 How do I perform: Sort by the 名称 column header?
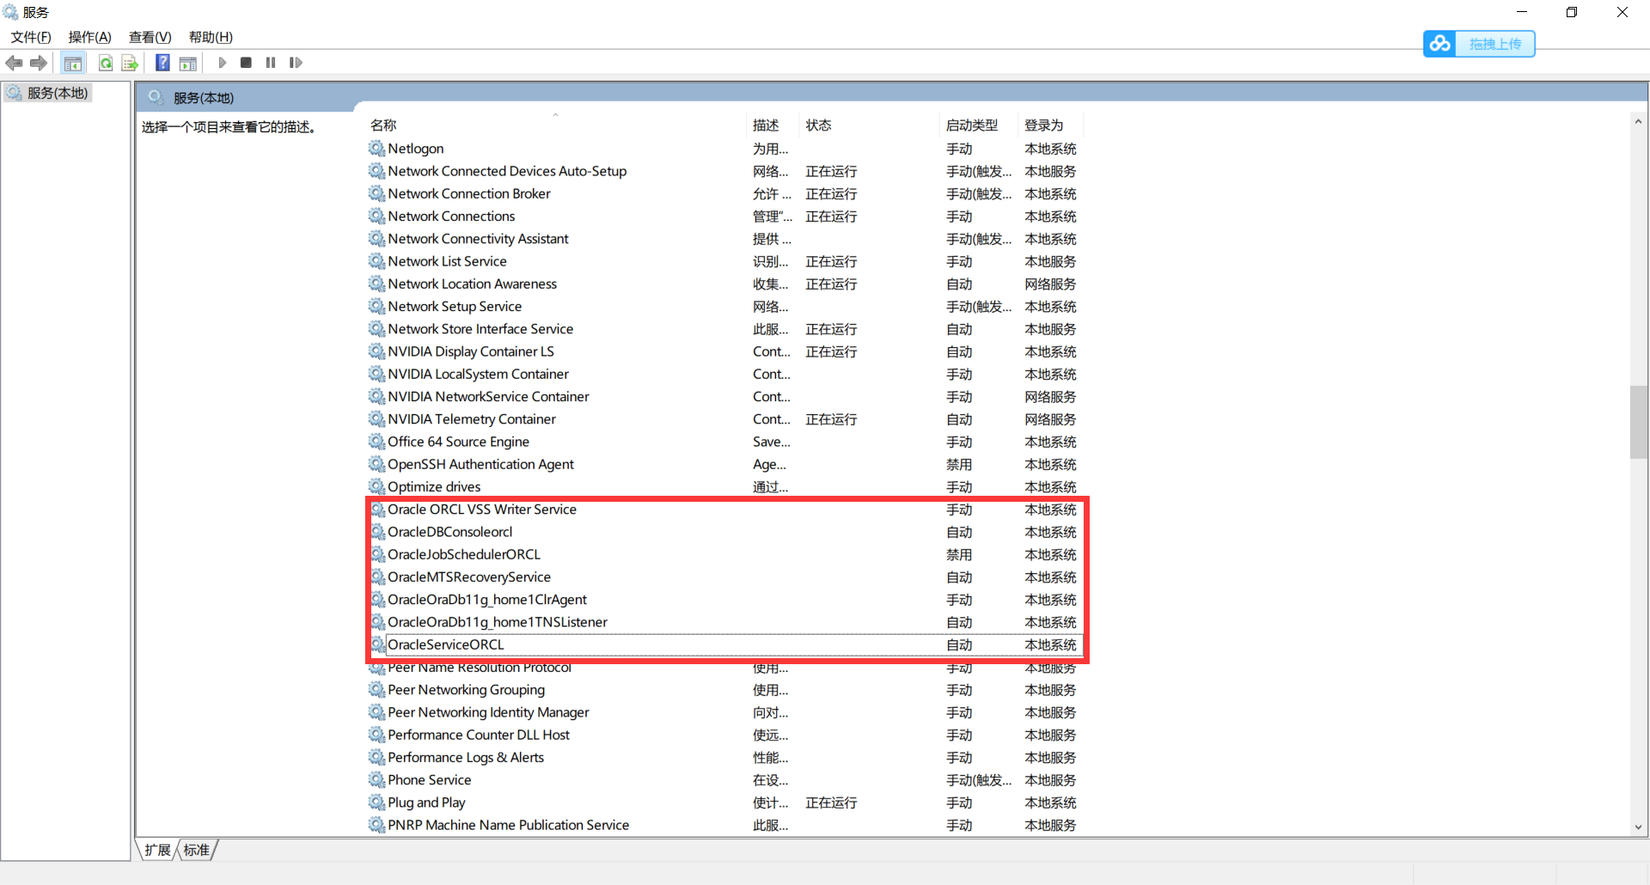click(556, 125)
